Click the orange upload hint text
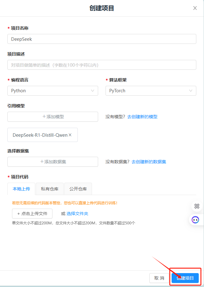The width and height of the screenshot is (204, 287). (65, 203)
